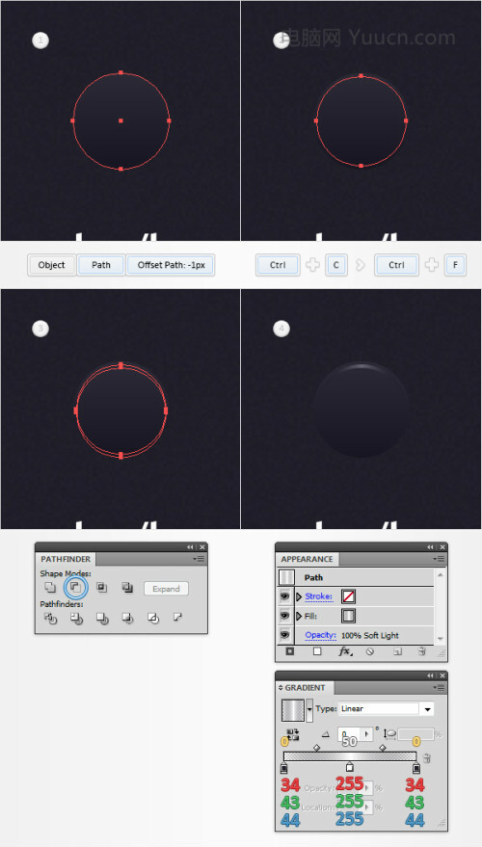482x847 pixels.
Task: Click the Minus Front shape mode icon
Action: point(75,587)
